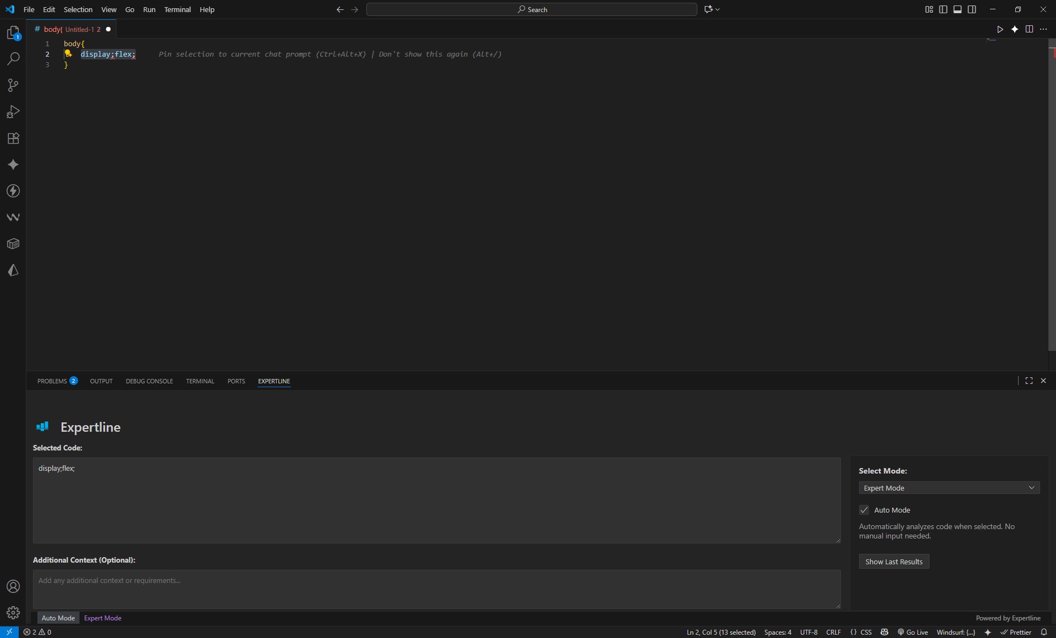Toggle the primary sidebar layout button
The width and height of the screenshot is (1056, 638).
[943, 9]
